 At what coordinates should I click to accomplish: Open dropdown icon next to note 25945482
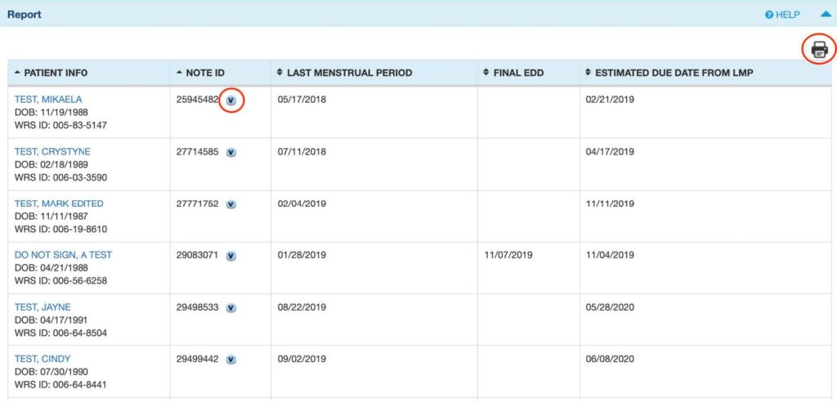tap(231, 101)
